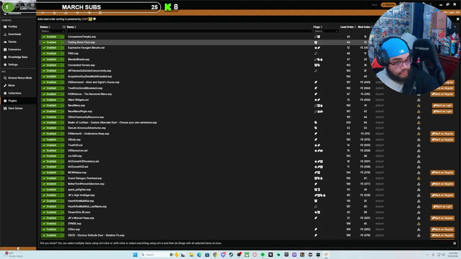This screenshot has height=259, width=461.
Task: Dismiss the Did you know tip
Action: click(x=455, y=244)
